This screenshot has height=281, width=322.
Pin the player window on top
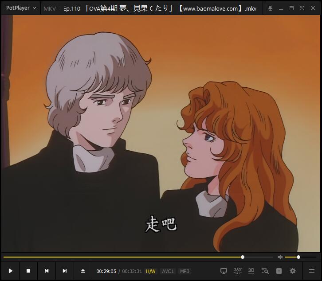pos(270,8)
